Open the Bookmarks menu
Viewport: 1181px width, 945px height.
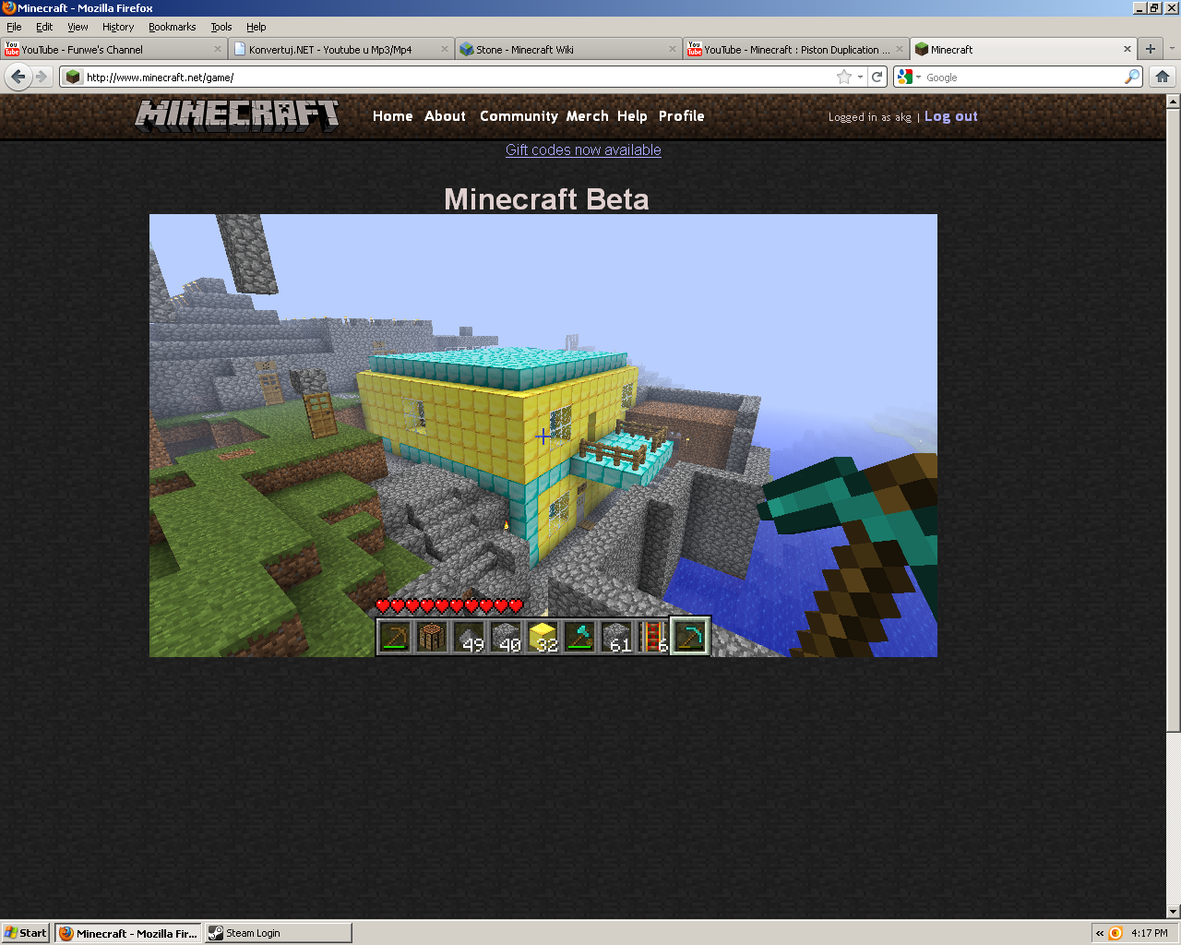pyautogui.click(x=173, y=27)
